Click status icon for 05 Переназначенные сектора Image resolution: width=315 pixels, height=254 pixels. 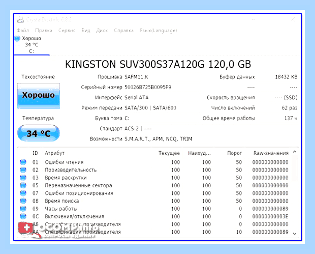(23, 185)
